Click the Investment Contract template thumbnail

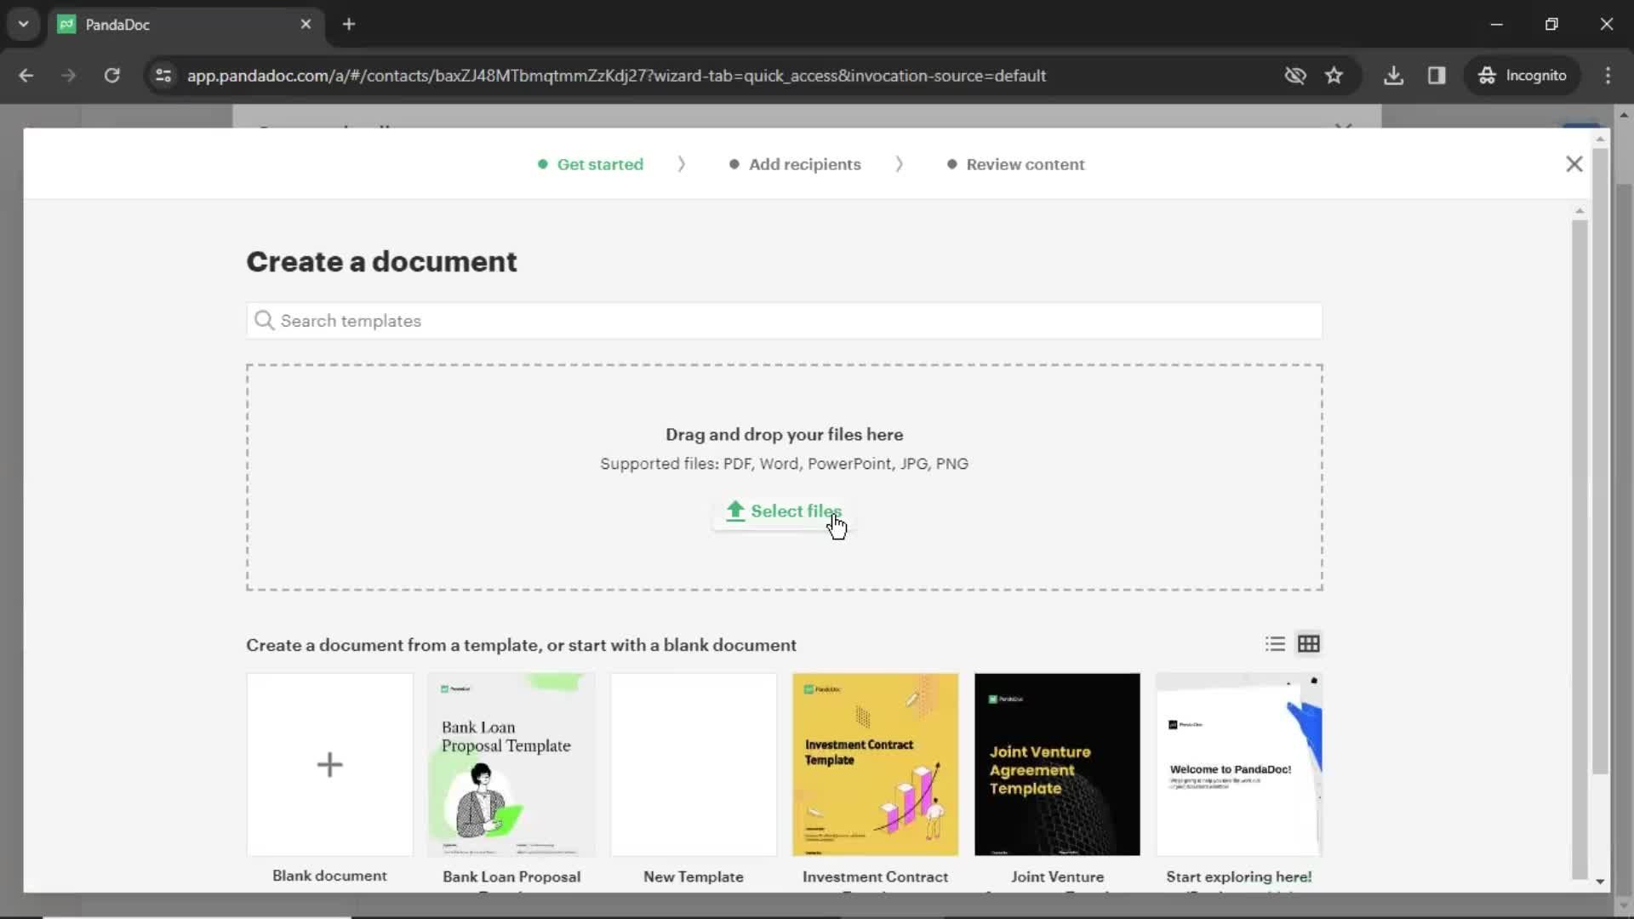point(876,763)
